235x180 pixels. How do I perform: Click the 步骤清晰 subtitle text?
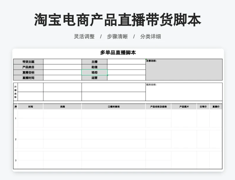coord(117,36)
